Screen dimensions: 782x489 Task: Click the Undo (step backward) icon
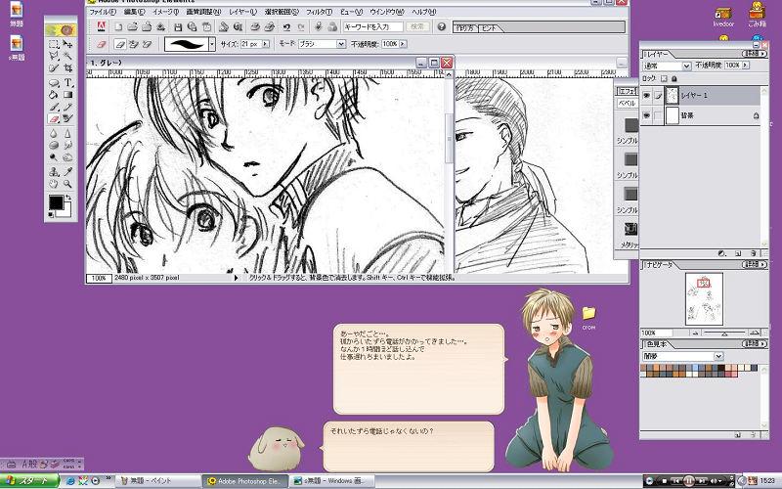tap(286, 27)
